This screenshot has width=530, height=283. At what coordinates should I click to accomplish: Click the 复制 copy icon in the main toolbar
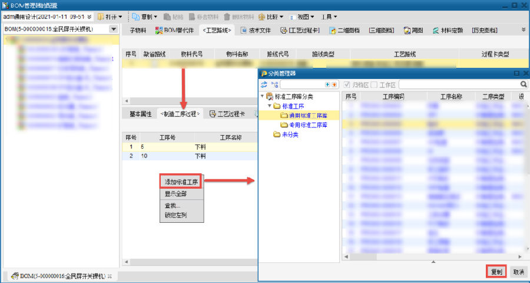[x=135, y=17]
